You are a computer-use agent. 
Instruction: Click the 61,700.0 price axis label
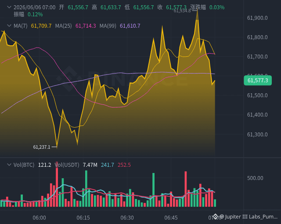click(x=257, y=57)
